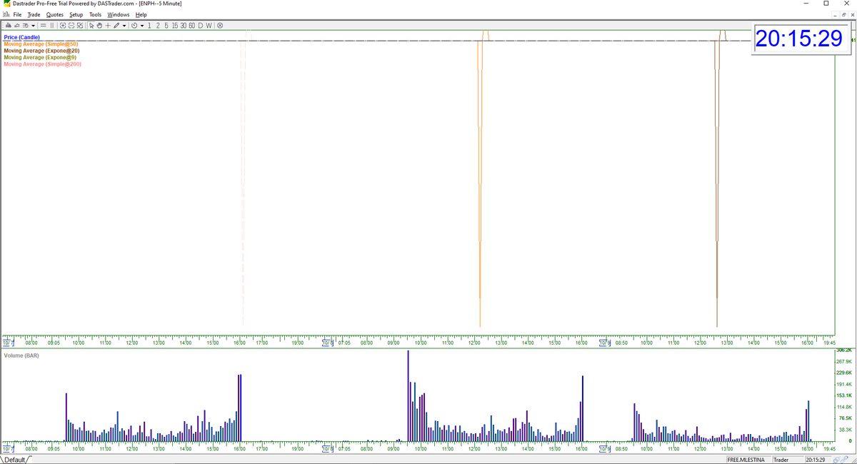
Task: Open the Quotes menu
Action: (54, 14)
